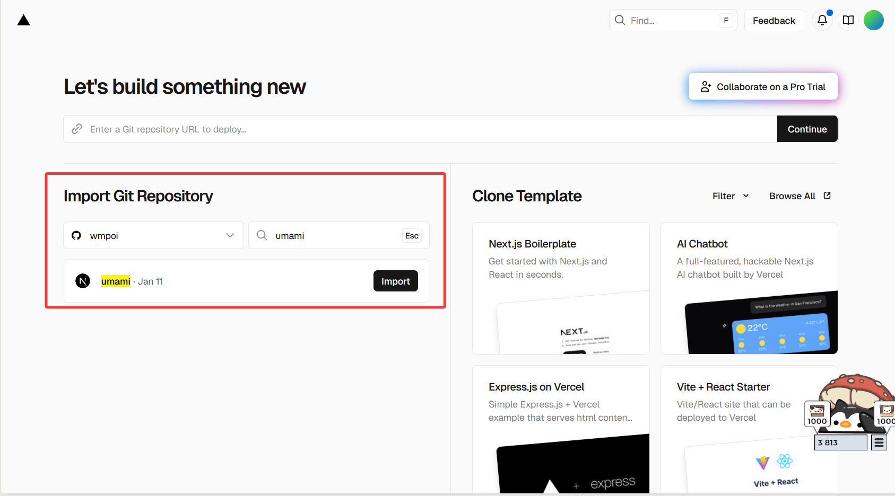This screenshot has height=496, width=895.
Task: Click the Vercel triangle logo
Action: pos(23,21)
